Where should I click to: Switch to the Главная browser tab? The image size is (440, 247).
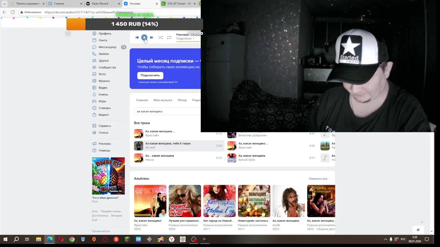point(65,4)
